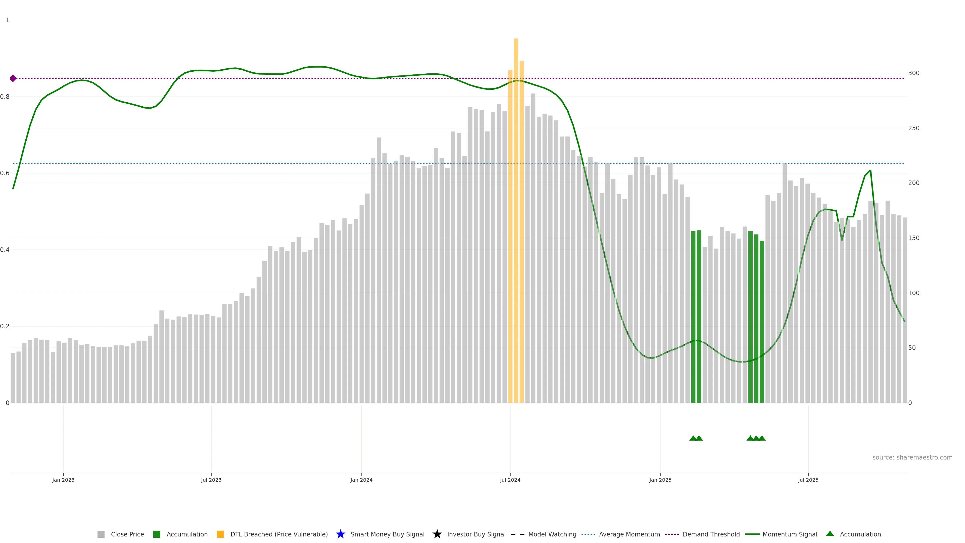Screen dimensions: 965x543
Task: Click the purple diamond Demand Threshold marker
Action: 13,78
